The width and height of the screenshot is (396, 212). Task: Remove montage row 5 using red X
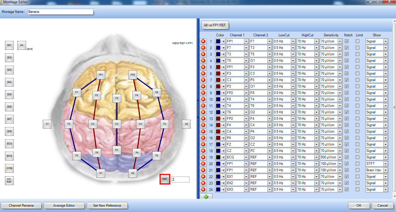click(203, 67)
